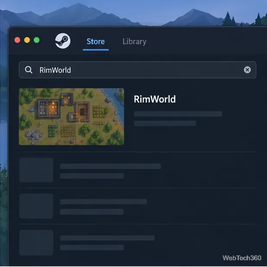
Task: Focus the RimWorld search input field
Action: point(137,70)
